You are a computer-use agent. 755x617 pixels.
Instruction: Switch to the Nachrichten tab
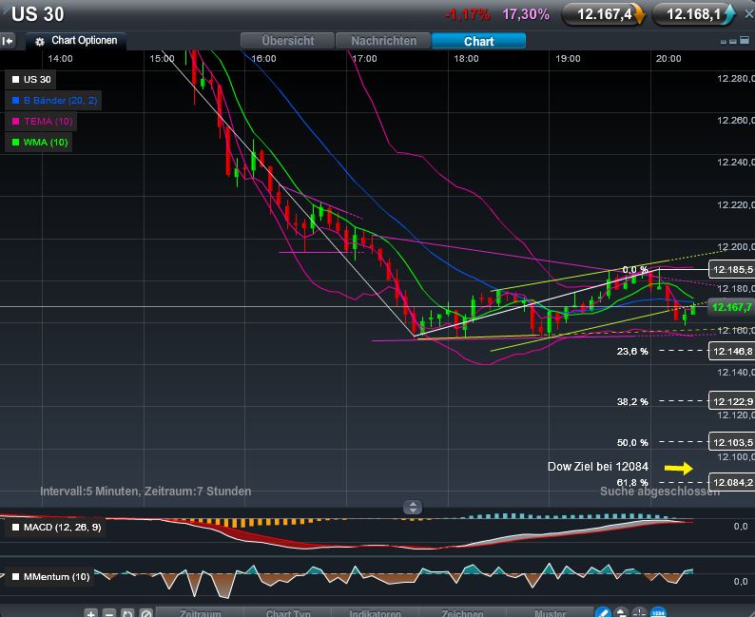(383, 41)
